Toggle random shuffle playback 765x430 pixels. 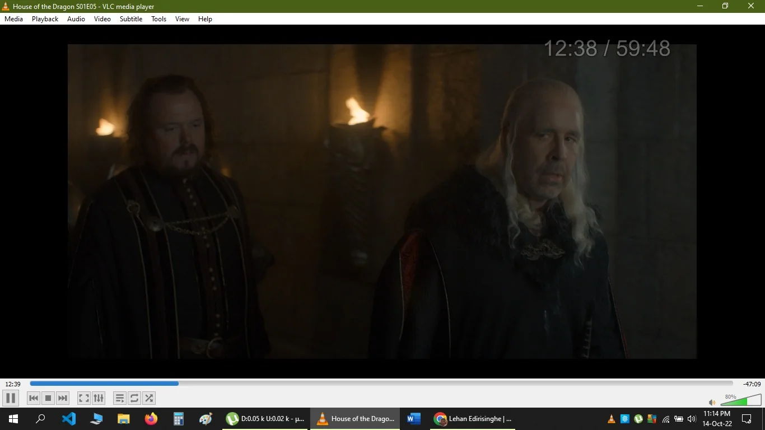tap(149, 398)
